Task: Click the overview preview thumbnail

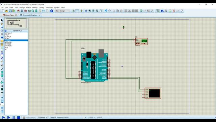Action: (x=16, y=23)
